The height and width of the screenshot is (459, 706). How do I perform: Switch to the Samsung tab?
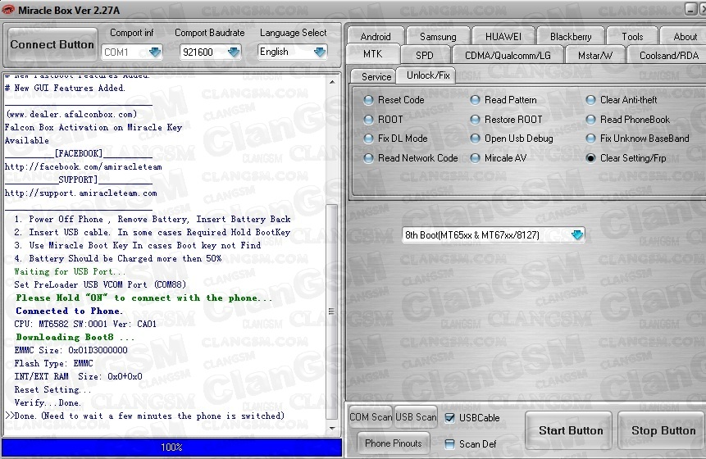[438, 36]
